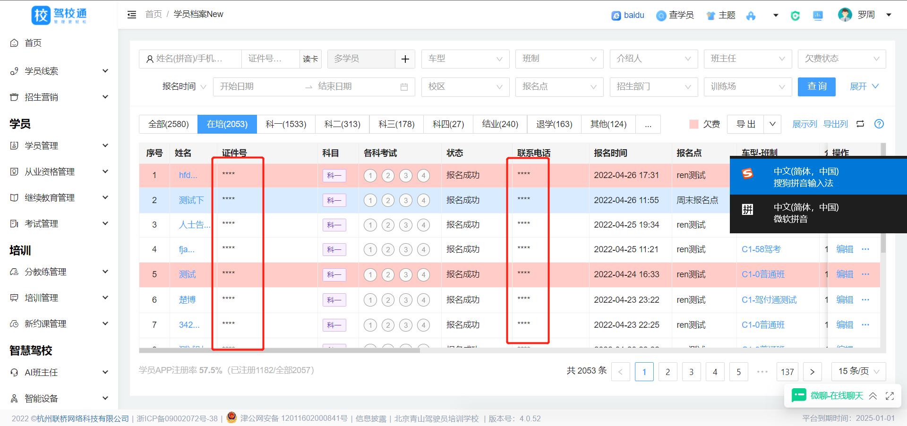Viewport: 907px width, 426px height.
Task: Open the 班主任 dropdown
Action: (748, 59)
